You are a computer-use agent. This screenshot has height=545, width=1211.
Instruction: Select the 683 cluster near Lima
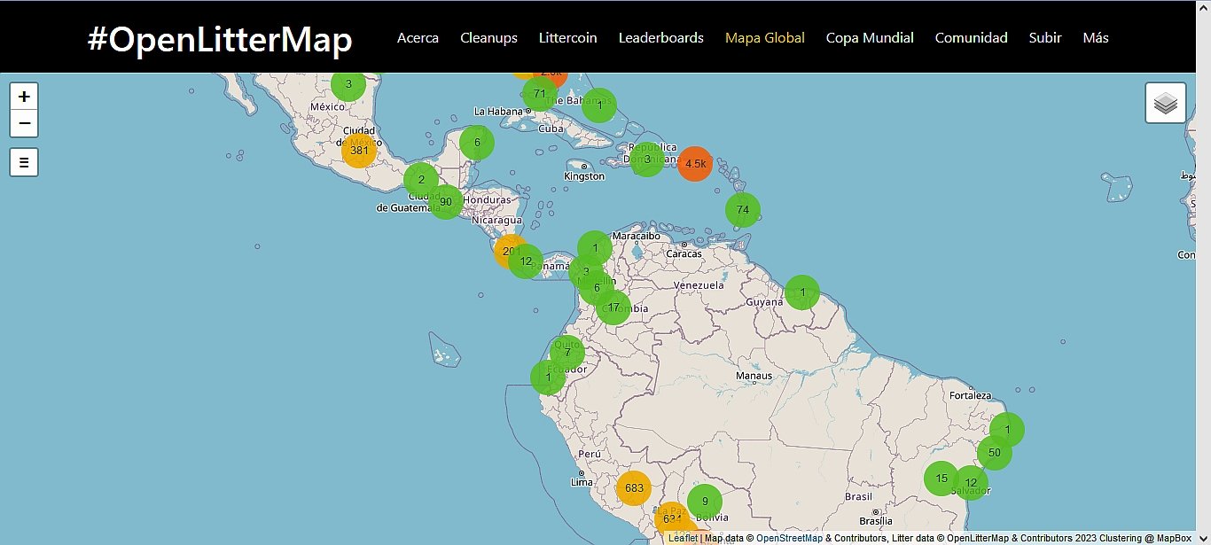(634, 487)
